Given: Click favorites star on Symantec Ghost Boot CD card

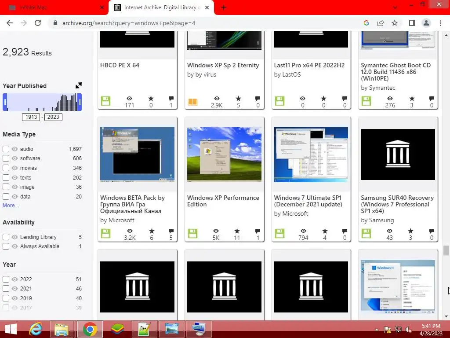Looking at the screenshot, I should click(412, 98).
